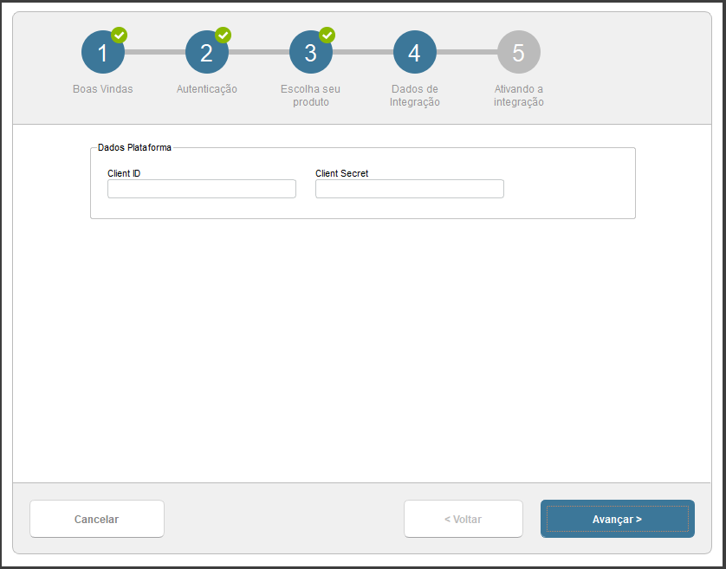The image size is (726, 569).
Task: Click the Client ID field label
Action: [124, 173]
